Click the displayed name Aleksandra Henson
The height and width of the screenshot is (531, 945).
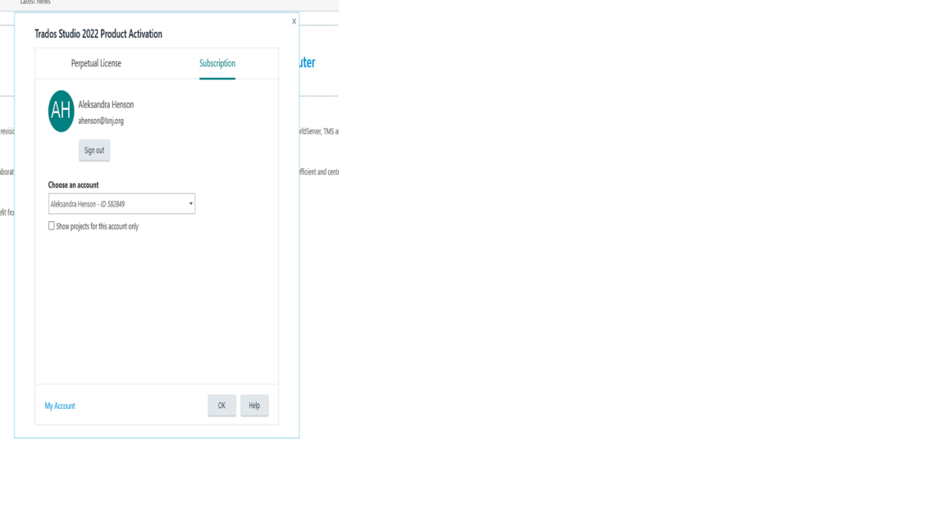(x=105, y=104)
